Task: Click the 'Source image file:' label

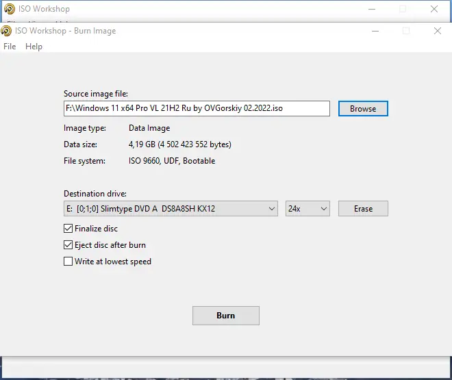Action: 96,94
